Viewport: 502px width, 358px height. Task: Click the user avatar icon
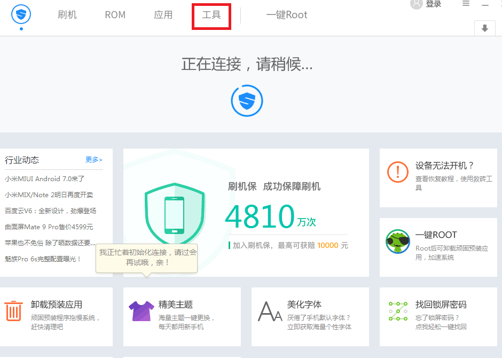coord(417,4)
